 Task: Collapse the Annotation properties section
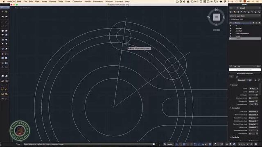pyautogui.click(x=231, y=108)
